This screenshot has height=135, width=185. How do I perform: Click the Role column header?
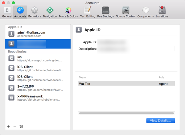tap(161, 77)
